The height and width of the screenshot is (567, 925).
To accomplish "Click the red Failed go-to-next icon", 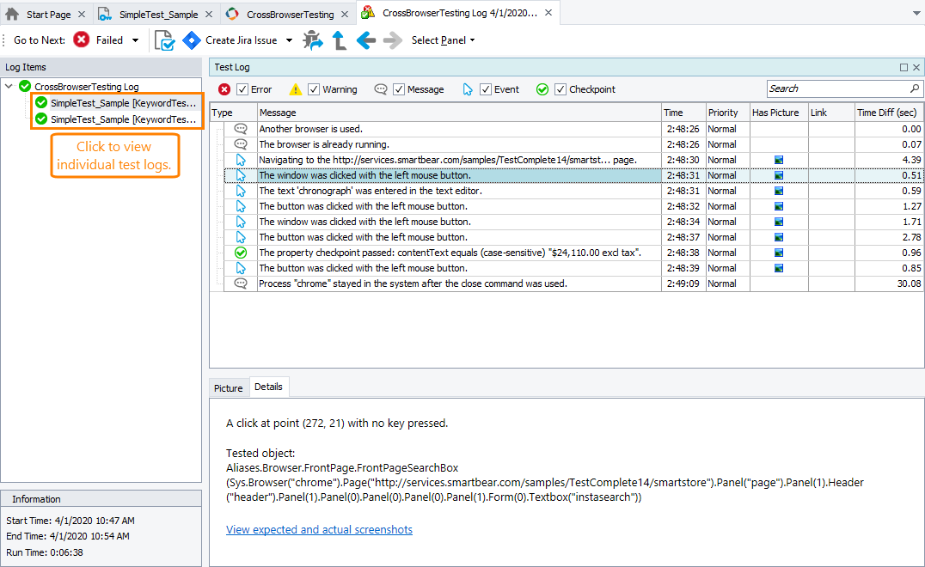I will click(x=82, y=40).
